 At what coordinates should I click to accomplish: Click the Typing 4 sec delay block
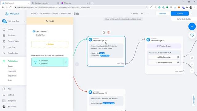[164, 46]
